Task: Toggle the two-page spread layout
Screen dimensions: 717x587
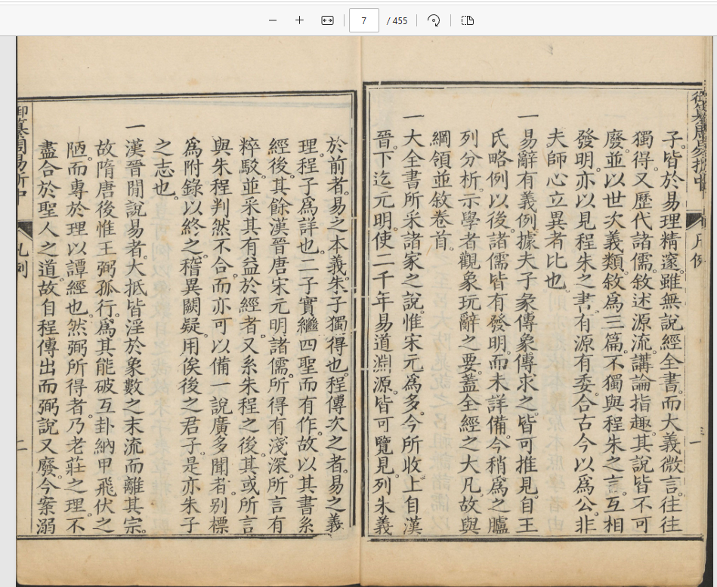Action: click(x=467, y=20)
